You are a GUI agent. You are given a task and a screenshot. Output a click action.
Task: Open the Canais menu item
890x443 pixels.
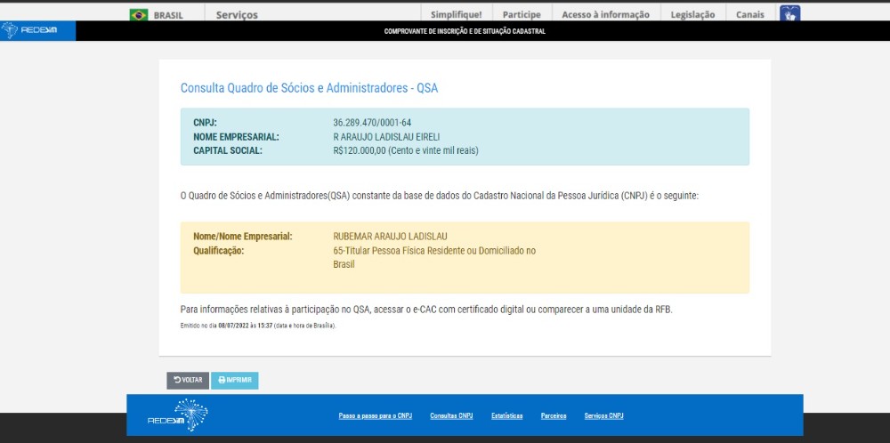coord(749,14)
